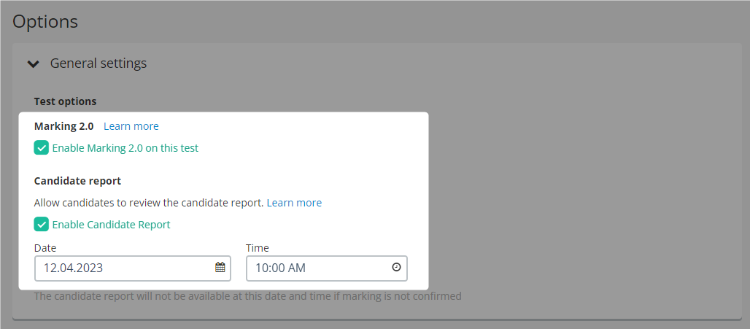
Task: Click 'Allow candidates to review' description text
Action: click(x=148, y=203)
